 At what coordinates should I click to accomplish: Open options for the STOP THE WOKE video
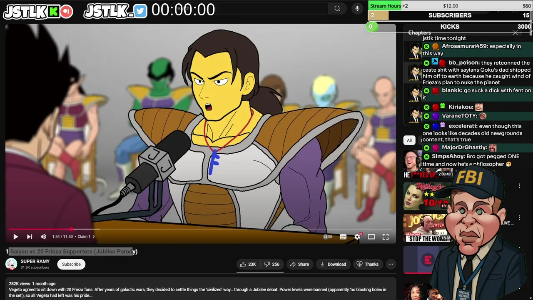pyautogui.click(x=519, y=218)
